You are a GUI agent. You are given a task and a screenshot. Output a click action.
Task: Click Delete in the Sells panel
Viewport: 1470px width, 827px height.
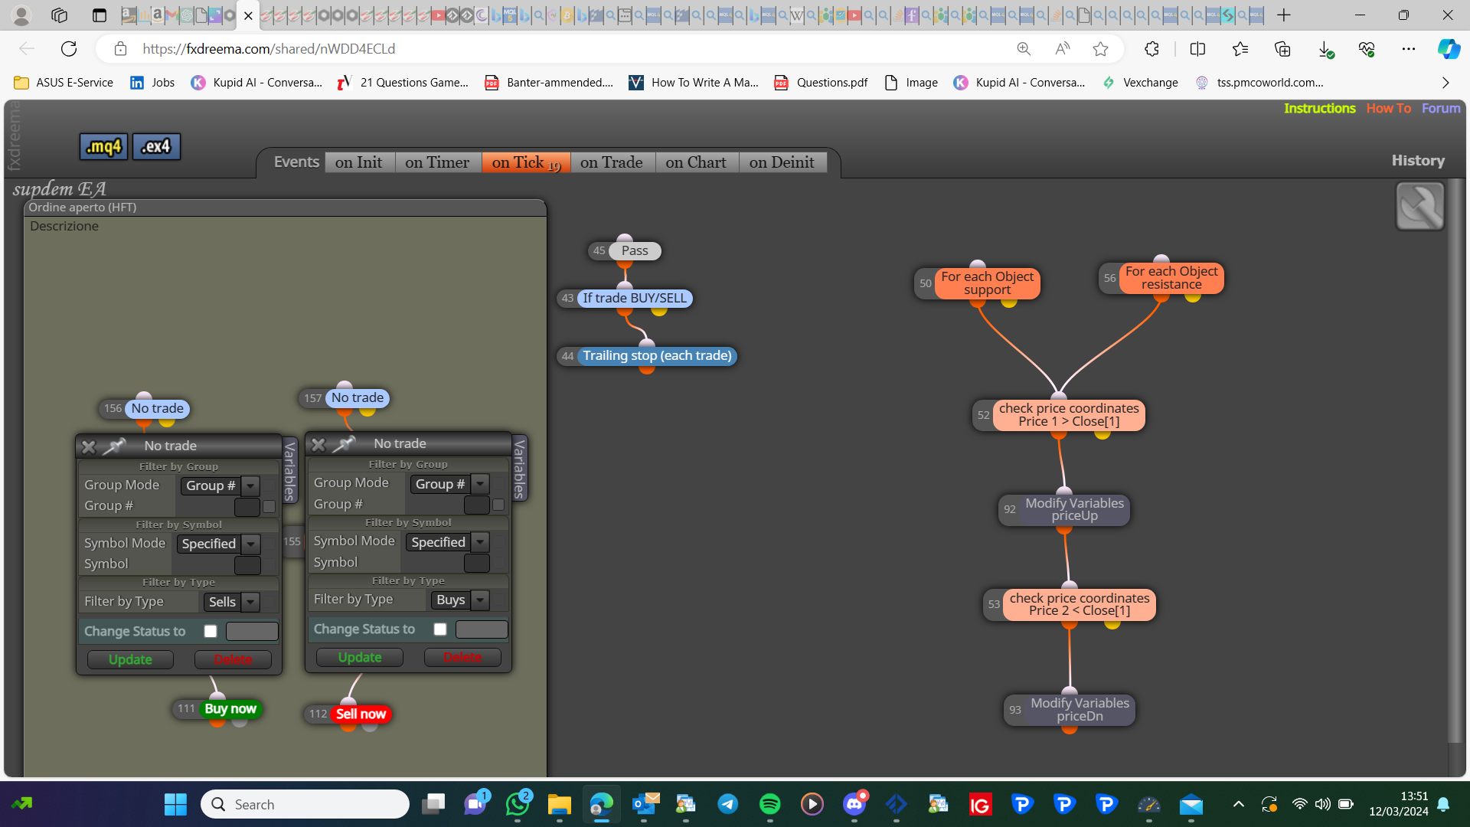point(233,660)
